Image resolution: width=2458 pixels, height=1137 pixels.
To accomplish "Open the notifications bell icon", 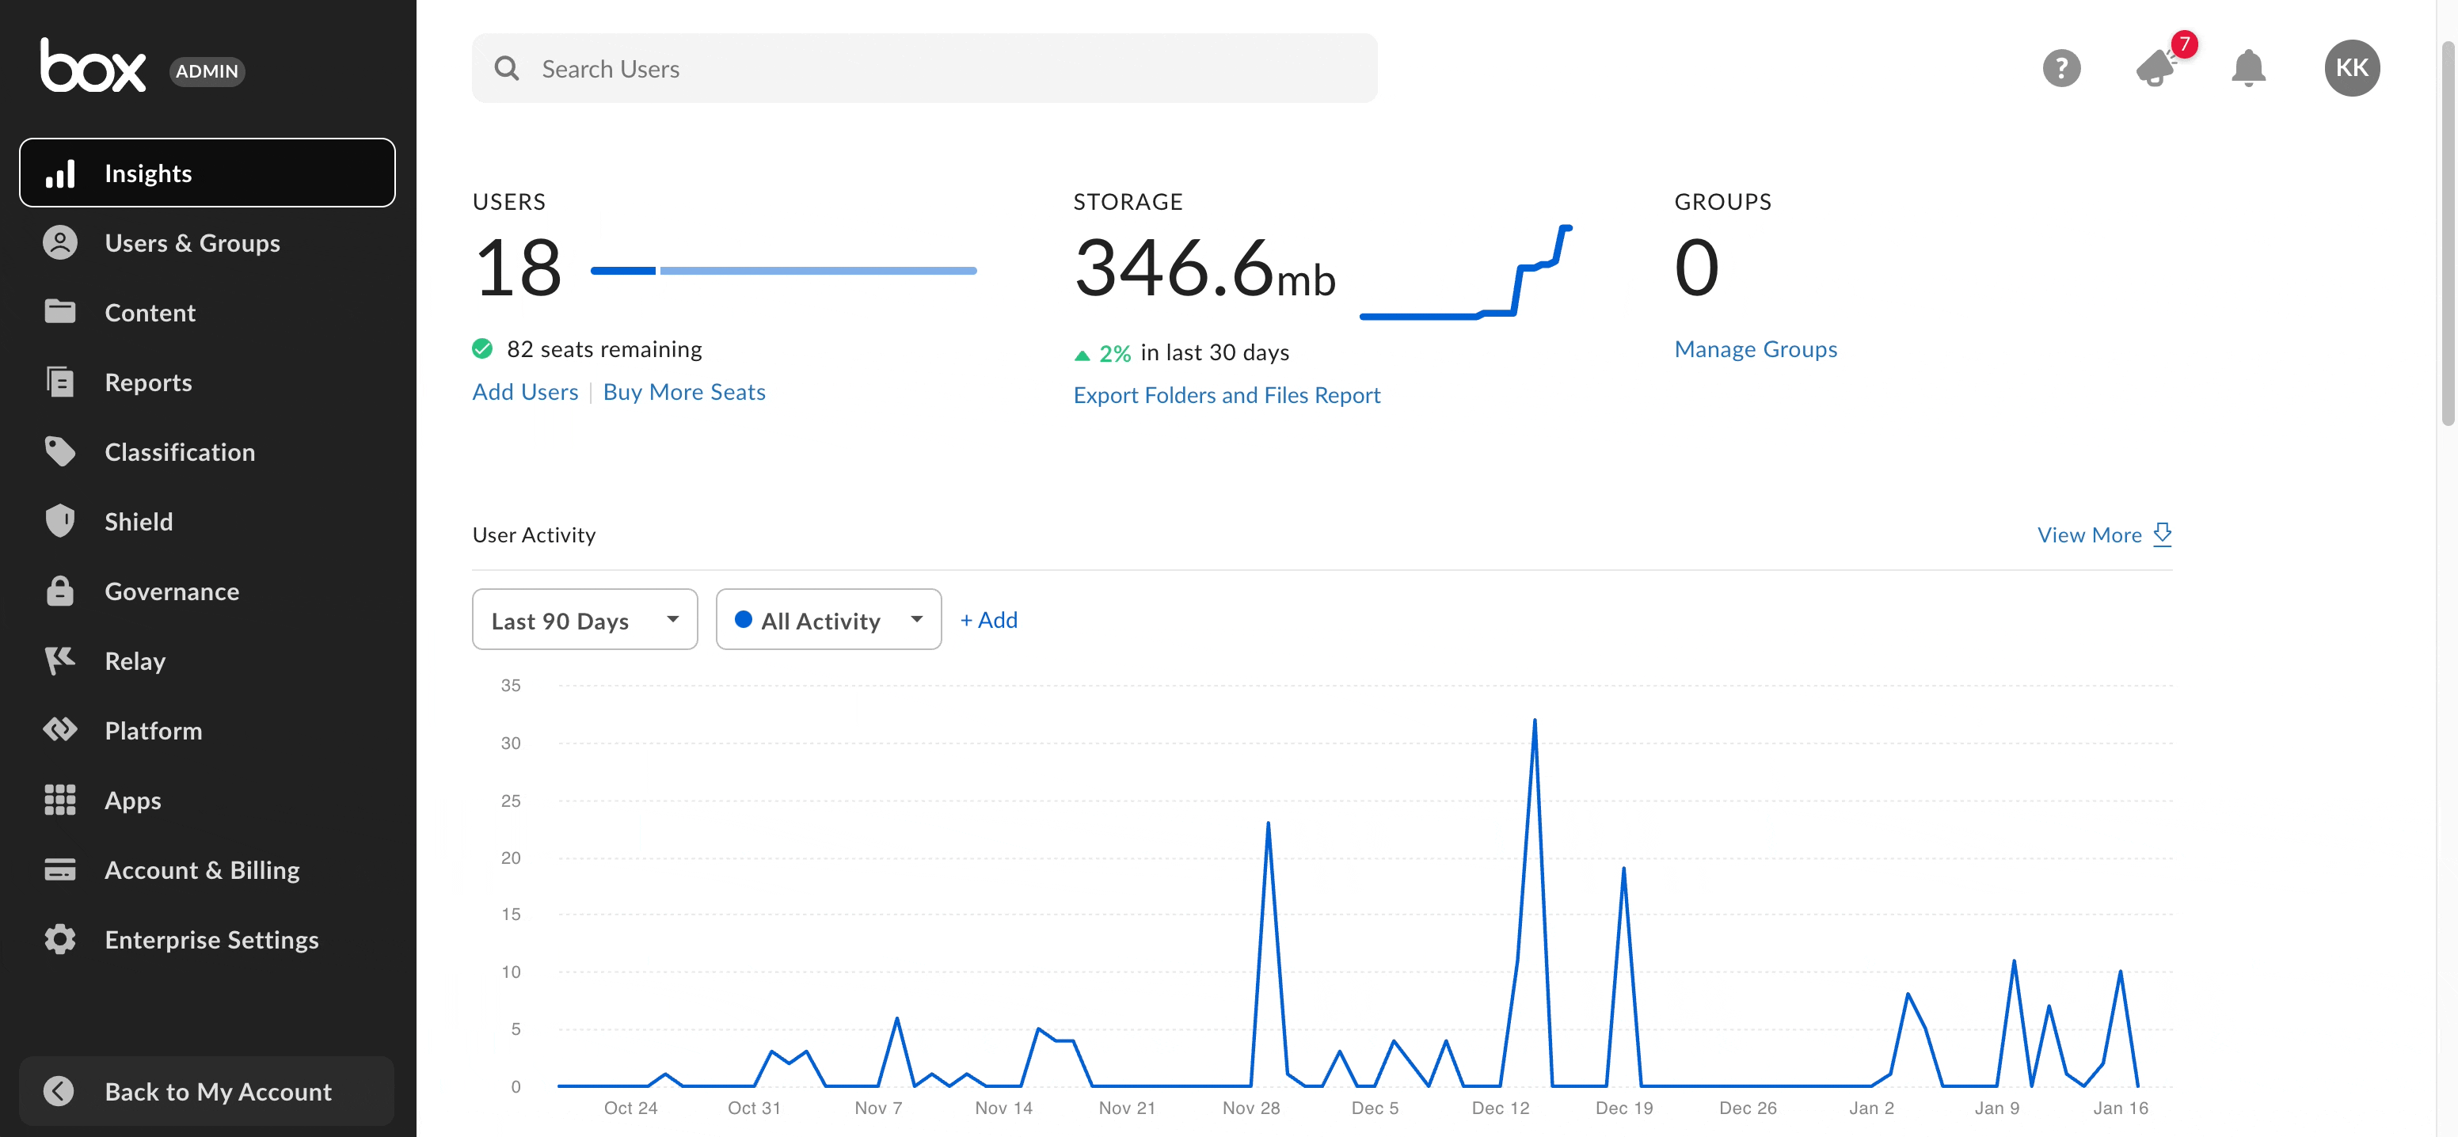I will coord(2247,69).
